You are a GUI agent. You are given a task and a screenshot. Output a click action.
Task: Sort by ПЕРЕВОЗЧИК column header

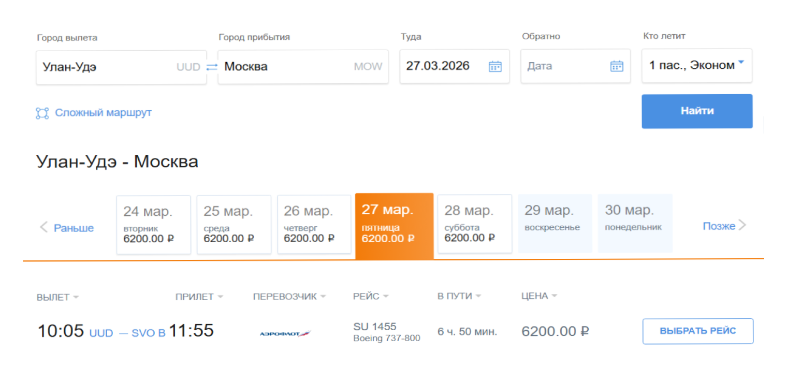284,297
